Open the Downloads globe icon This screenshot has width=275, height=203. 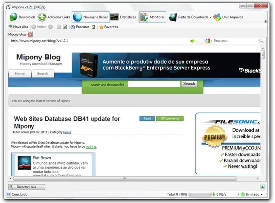pos(13,17)
